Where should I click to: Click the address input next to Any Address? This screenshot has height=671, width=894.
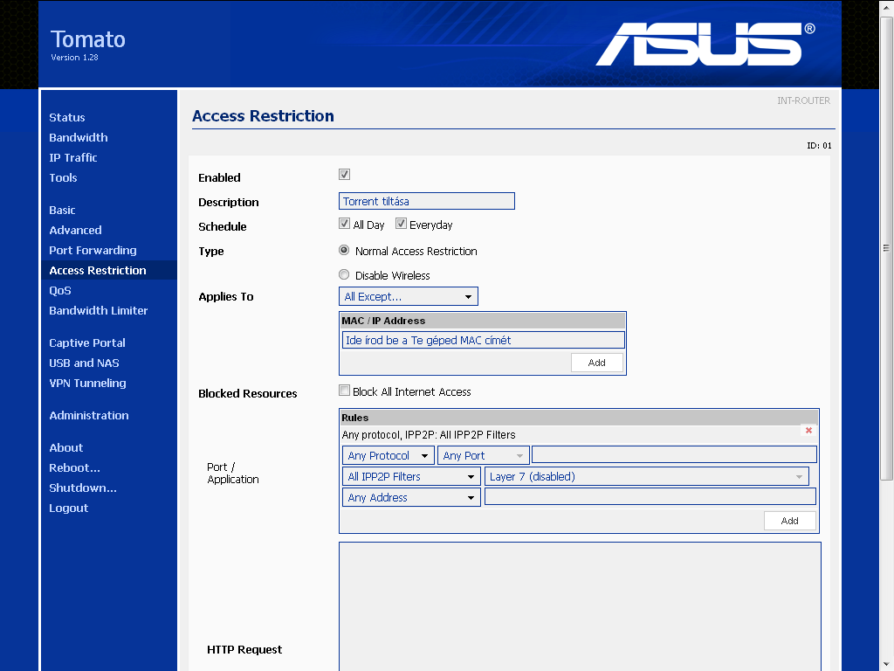pos(650,496)
